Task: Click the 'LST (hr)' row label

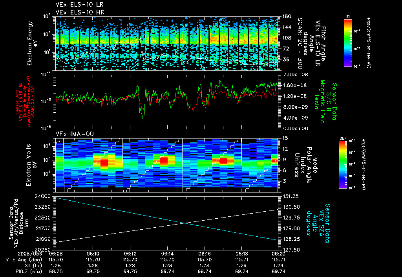Action: (x=32, y=266)
